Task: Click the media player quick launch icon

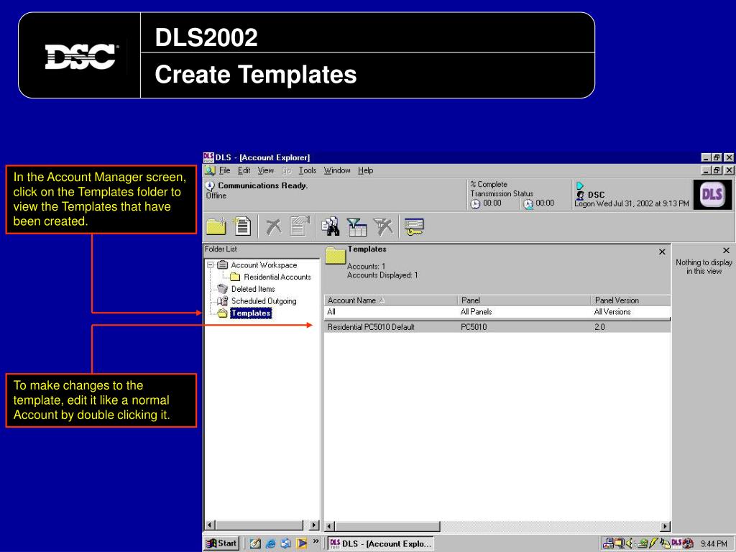Action: pos(301,543)
